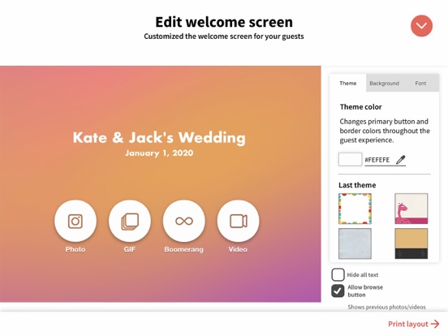Apply the pink giraffe theme thumbnail
The width and height of the screenshot is (448, 336).
coord(411,209)
